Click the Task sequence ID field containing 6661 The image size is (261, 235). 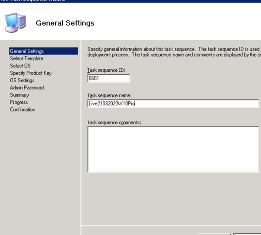point(108,78)
